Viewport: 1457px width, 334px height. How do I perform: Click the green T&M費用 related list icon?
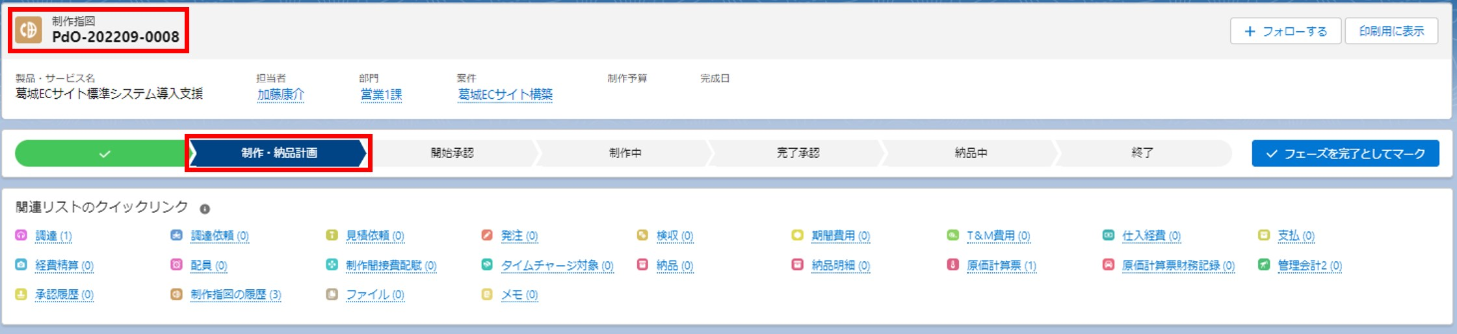tap(953, 235)
